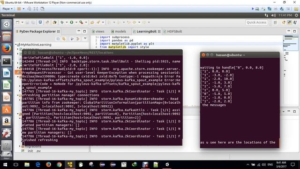300x169 pixels.
Task: Click the open folder icon in Eclipse toolbar
Action: pyautogui.click(x=92, y=23)
